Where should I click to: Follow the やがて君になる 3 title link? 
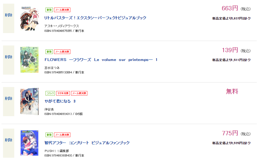point(60,101)
